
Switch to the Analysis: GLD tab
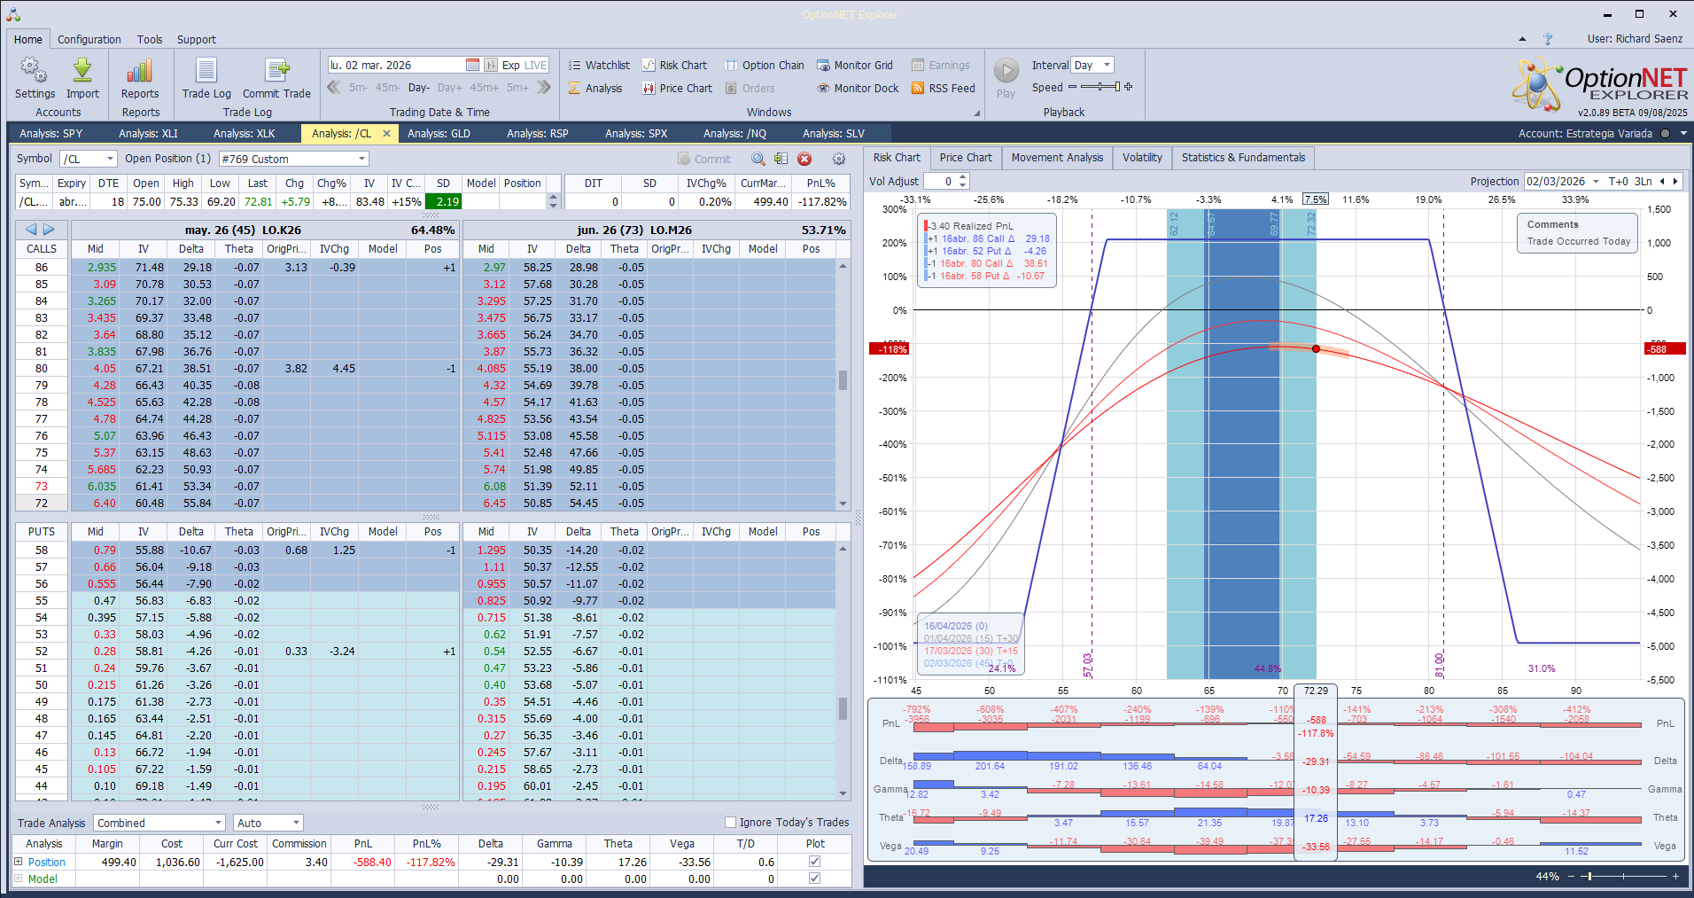coord(439,134)
